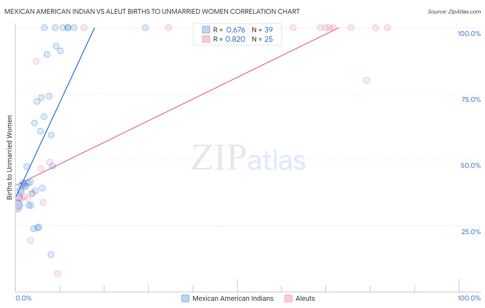Select the Mexican American Indians legend label
485x308 pixels.
pos(233,298)
